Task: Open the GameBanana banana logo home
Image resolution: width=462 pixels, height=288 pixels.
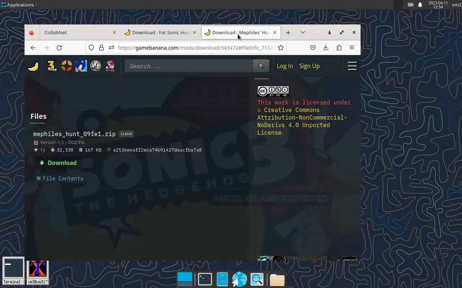Action: coord(33,66)
